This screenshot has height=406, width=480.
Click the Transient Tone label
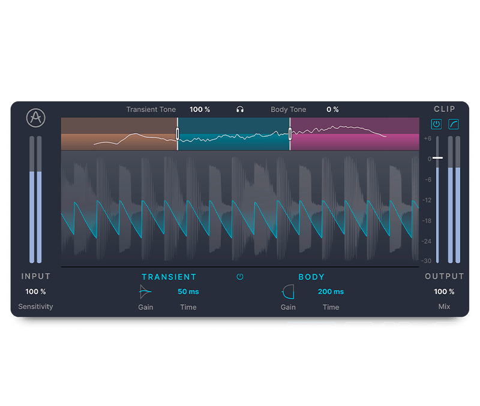click(x=151, y=109)
